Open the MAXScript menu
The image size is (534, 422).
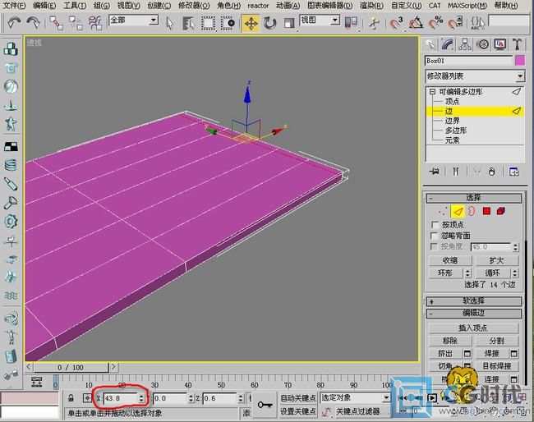pyautogui.click(x=467, y=6)
